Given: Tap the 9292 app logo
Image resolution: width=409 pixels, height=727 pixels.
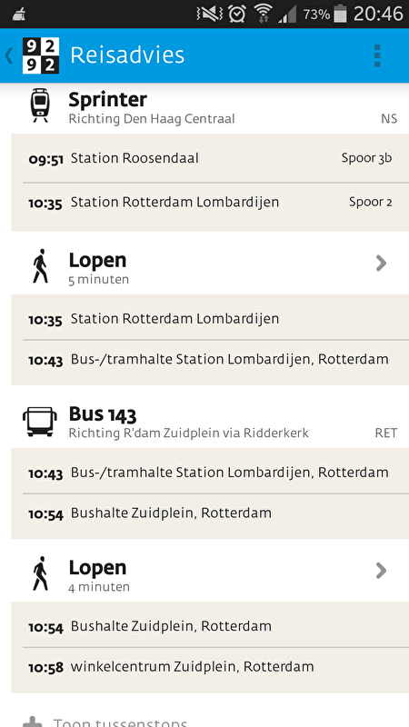Looking at the screenshot, I should click(41, 55).
